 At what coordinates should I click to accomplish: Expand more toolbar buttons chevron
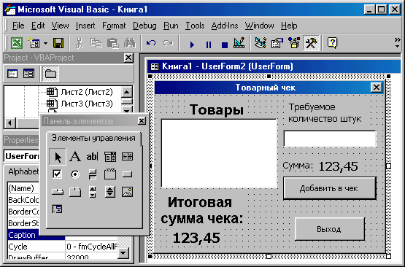[397, 42]
